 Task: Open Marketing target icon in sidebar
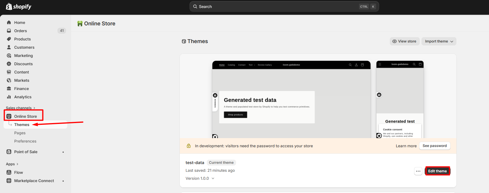(x=9, y=55)
